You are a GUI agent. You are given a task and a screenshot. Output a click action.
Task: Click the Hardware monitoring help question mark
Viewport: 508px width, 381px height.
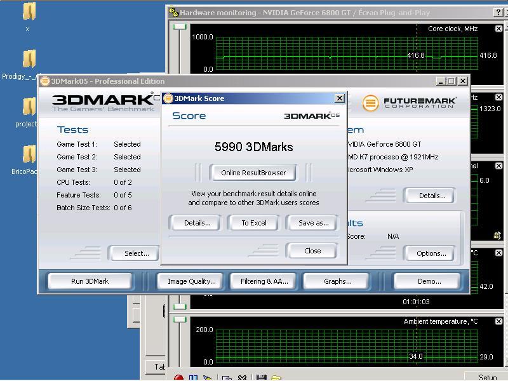tap(498, 13)
